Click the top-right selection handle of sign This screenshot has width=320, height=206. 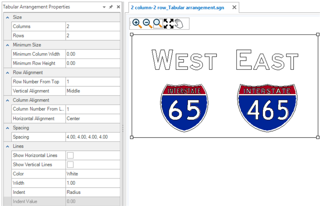(318, 35)
